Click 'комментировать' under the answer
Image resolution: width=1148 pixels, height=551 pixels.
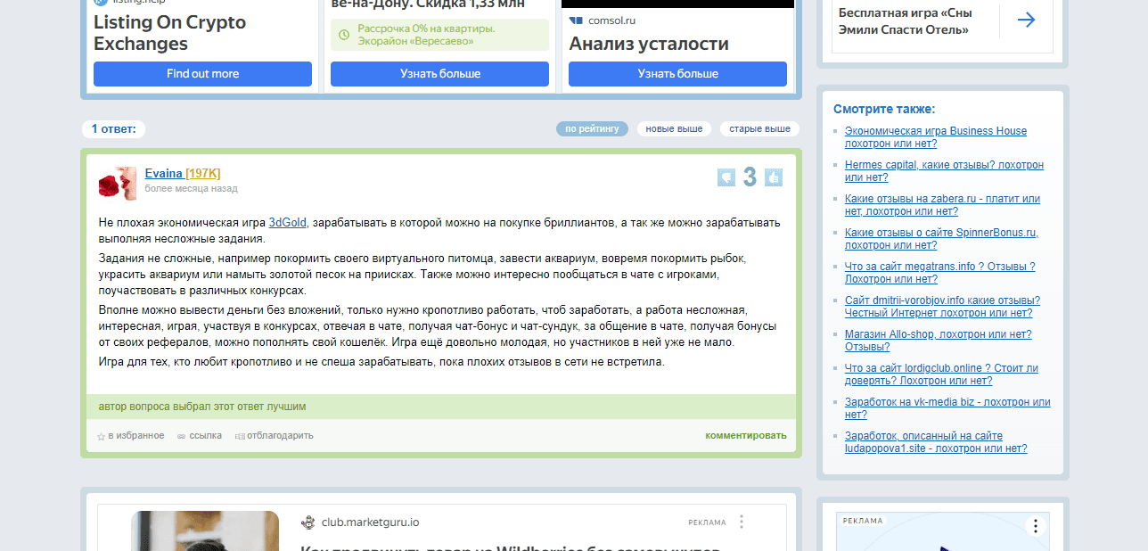[x=745, y=435]
